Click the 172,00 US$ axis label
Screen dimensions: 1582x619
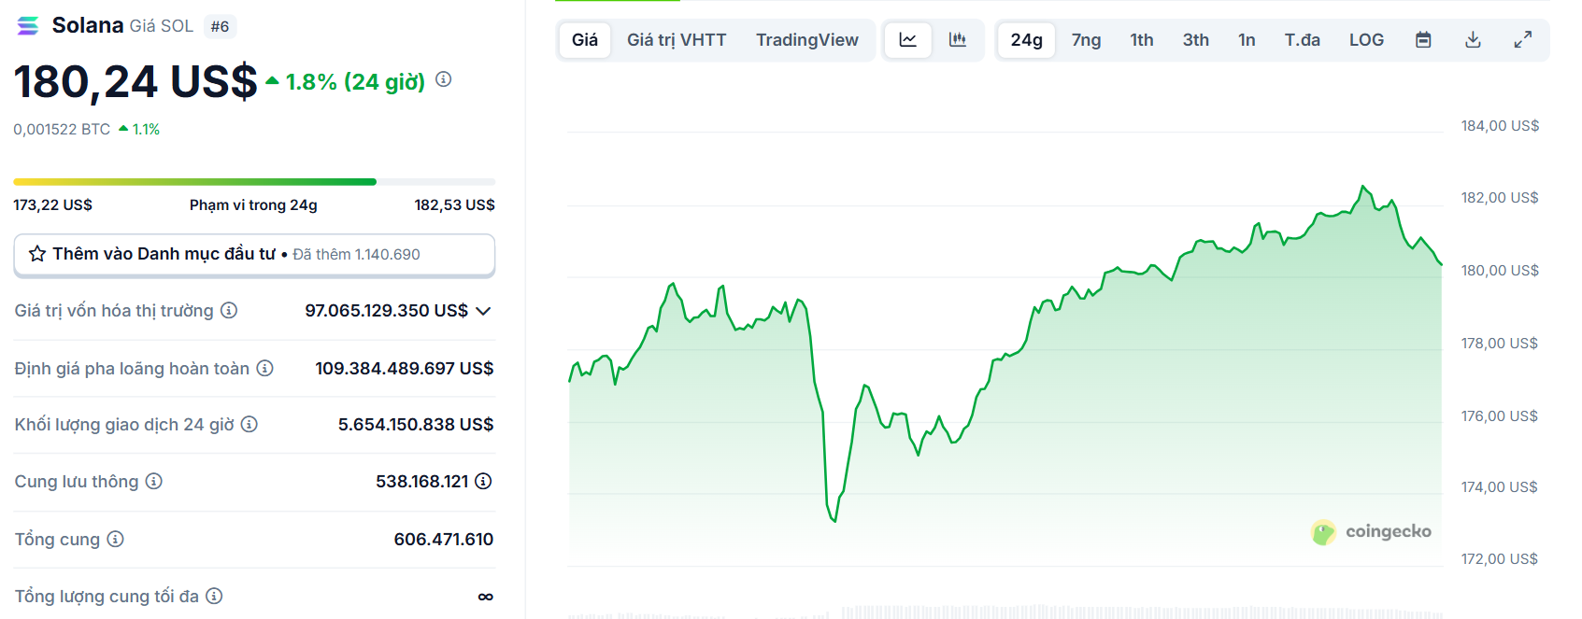(1500, 558)
